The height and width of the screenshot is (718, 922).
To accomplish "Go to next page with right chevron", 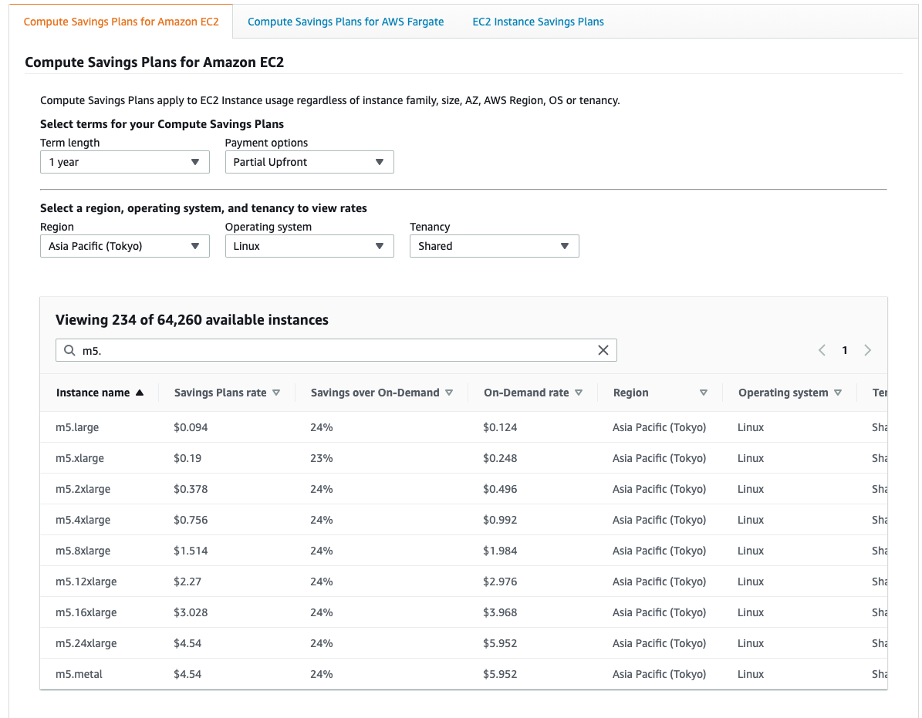I will 867,350.
